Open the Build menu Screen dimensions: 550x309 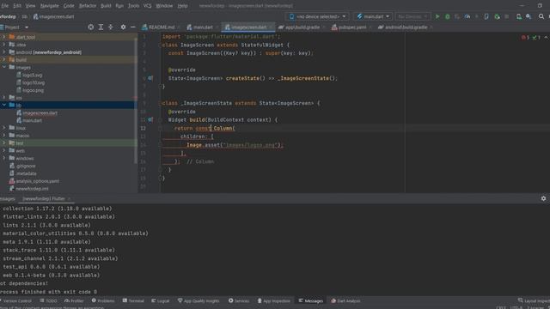[106, 6]
